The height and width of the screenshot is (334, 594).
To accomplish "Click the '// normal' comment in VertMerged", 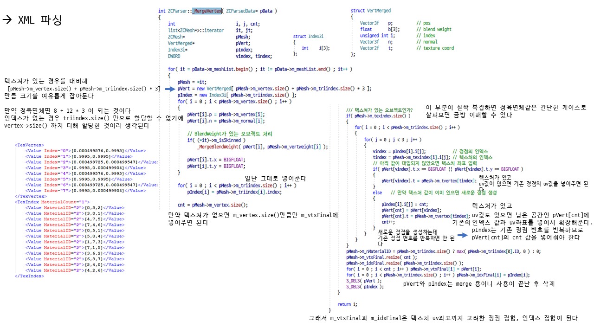I will [426, 42].
